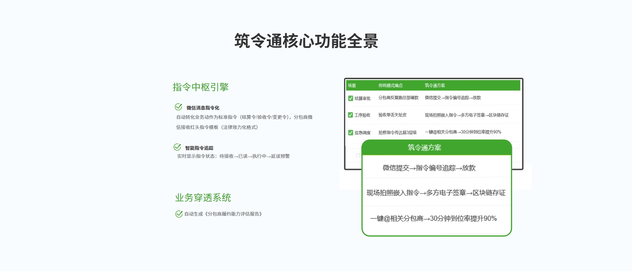The image size is (632, 271).
Task: Click 现场拍照嵌入指令 row in the popup card
Action: click(436, 193)
